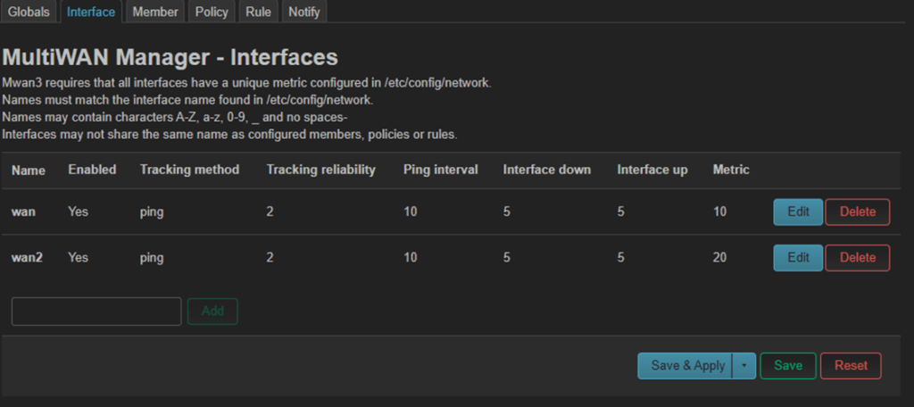Delete the wan interface
Image resolution: width=914 pixels, height=407 pixels.
click(x=858, y=212)
